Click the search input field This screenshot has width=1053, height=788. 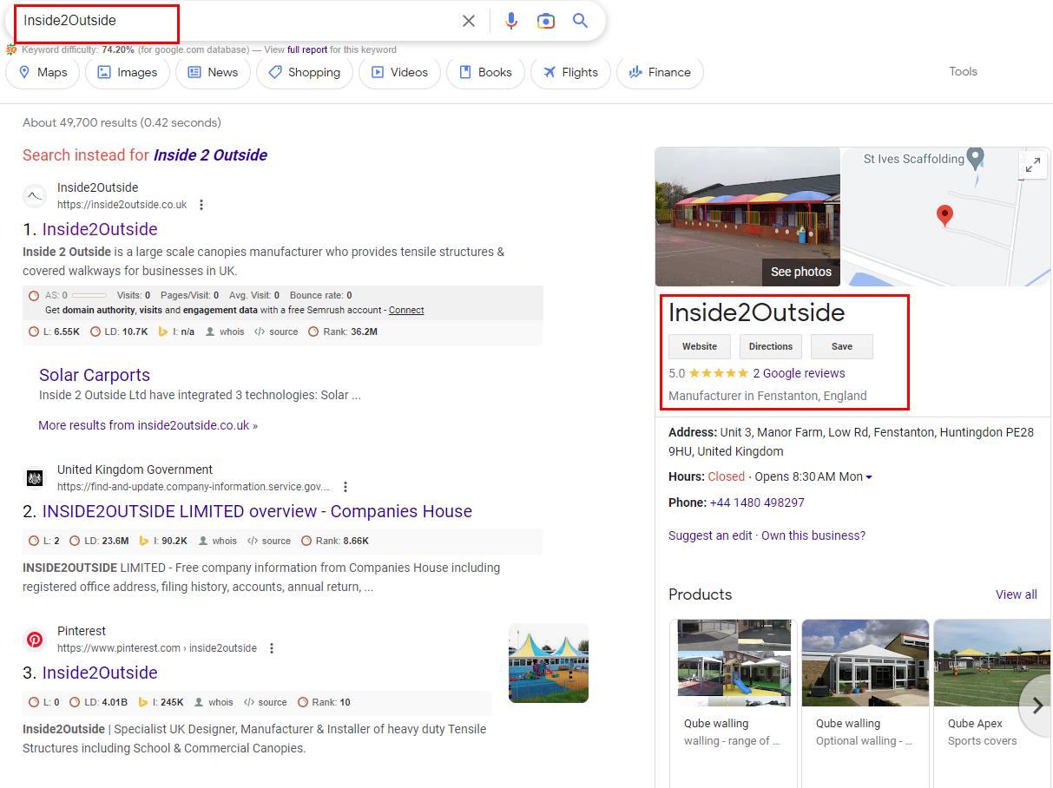[x=234, y=21]
